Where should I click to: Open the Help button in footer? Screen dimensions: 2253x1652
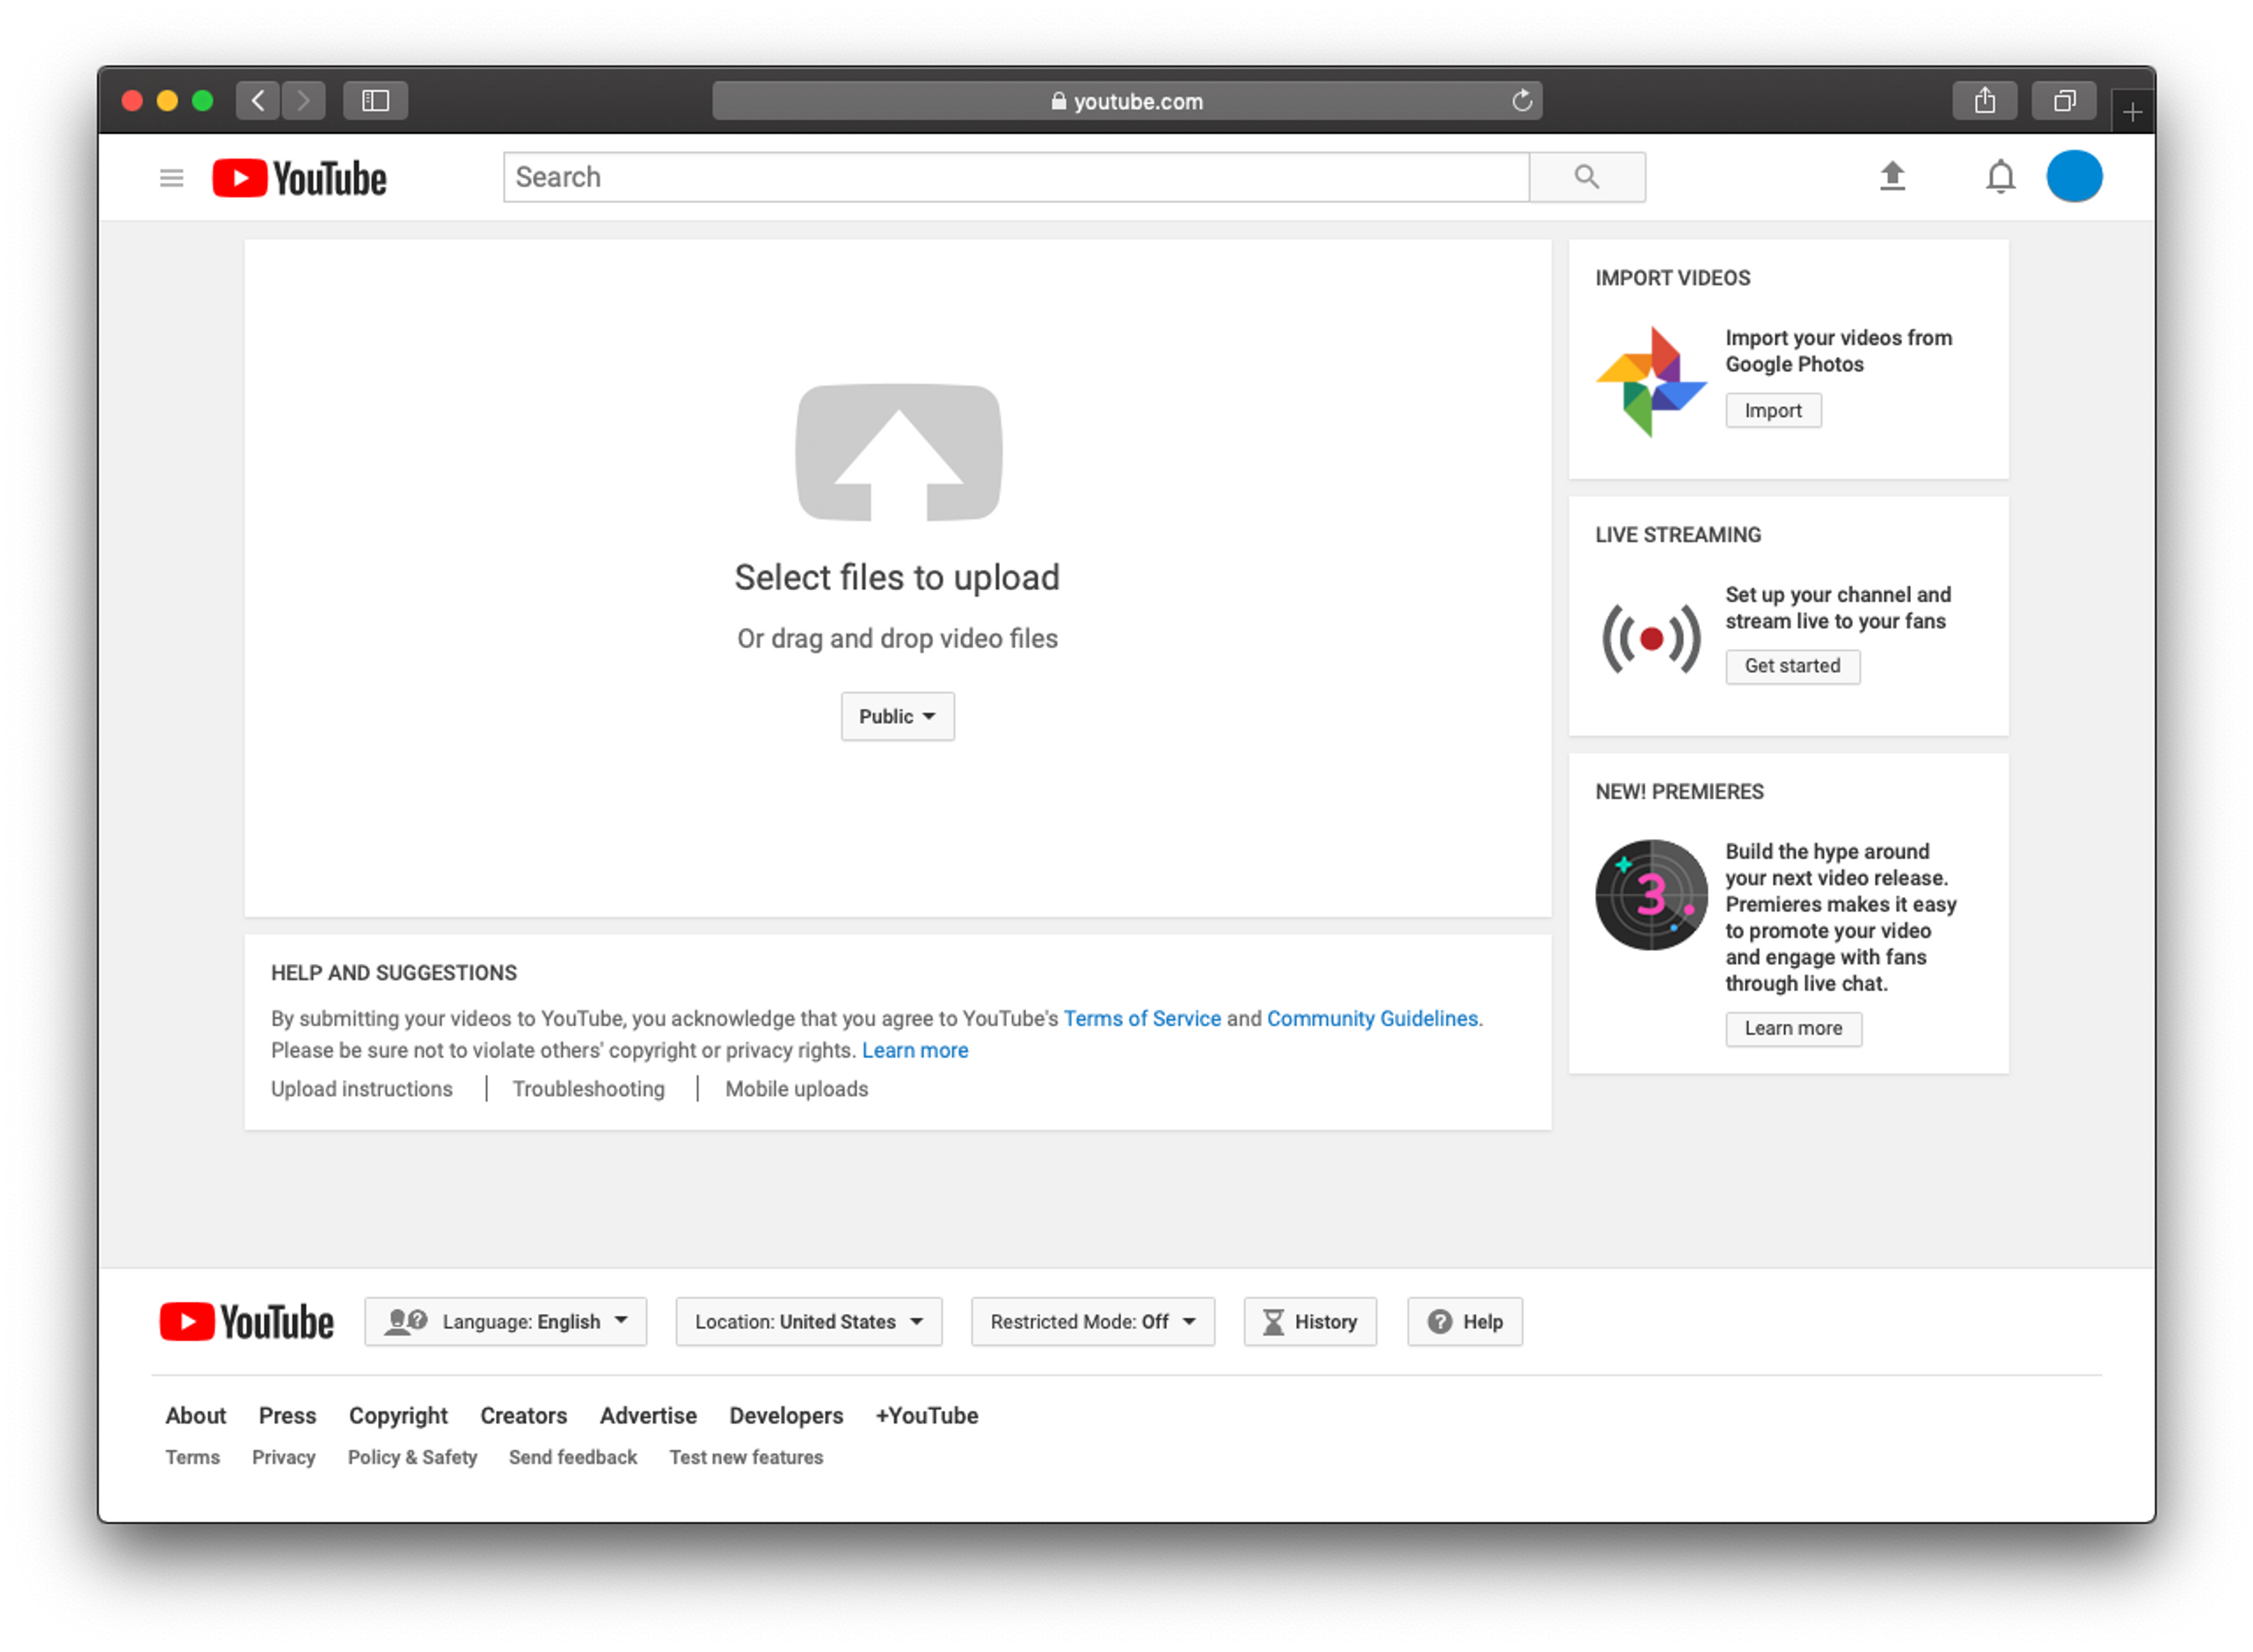[x=1464, y=1322]
